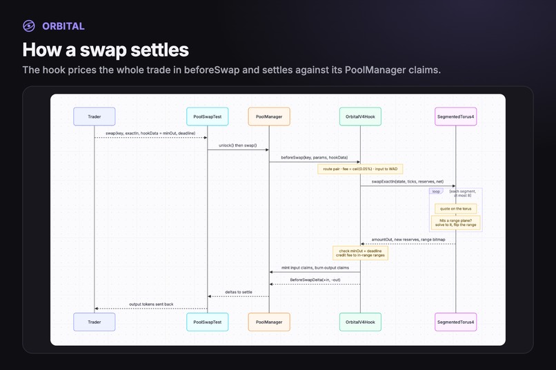Click the PoolSwapTest box at diagram bottom

click(208, 322)
